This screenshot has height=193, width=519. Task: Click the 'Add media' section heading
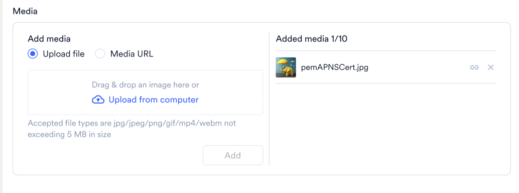coord(49,39)
